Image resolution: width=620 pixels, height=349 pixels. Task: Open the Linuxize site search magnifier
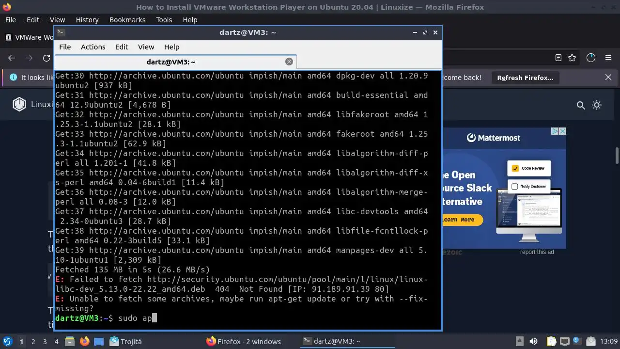(x=581, y=105)
